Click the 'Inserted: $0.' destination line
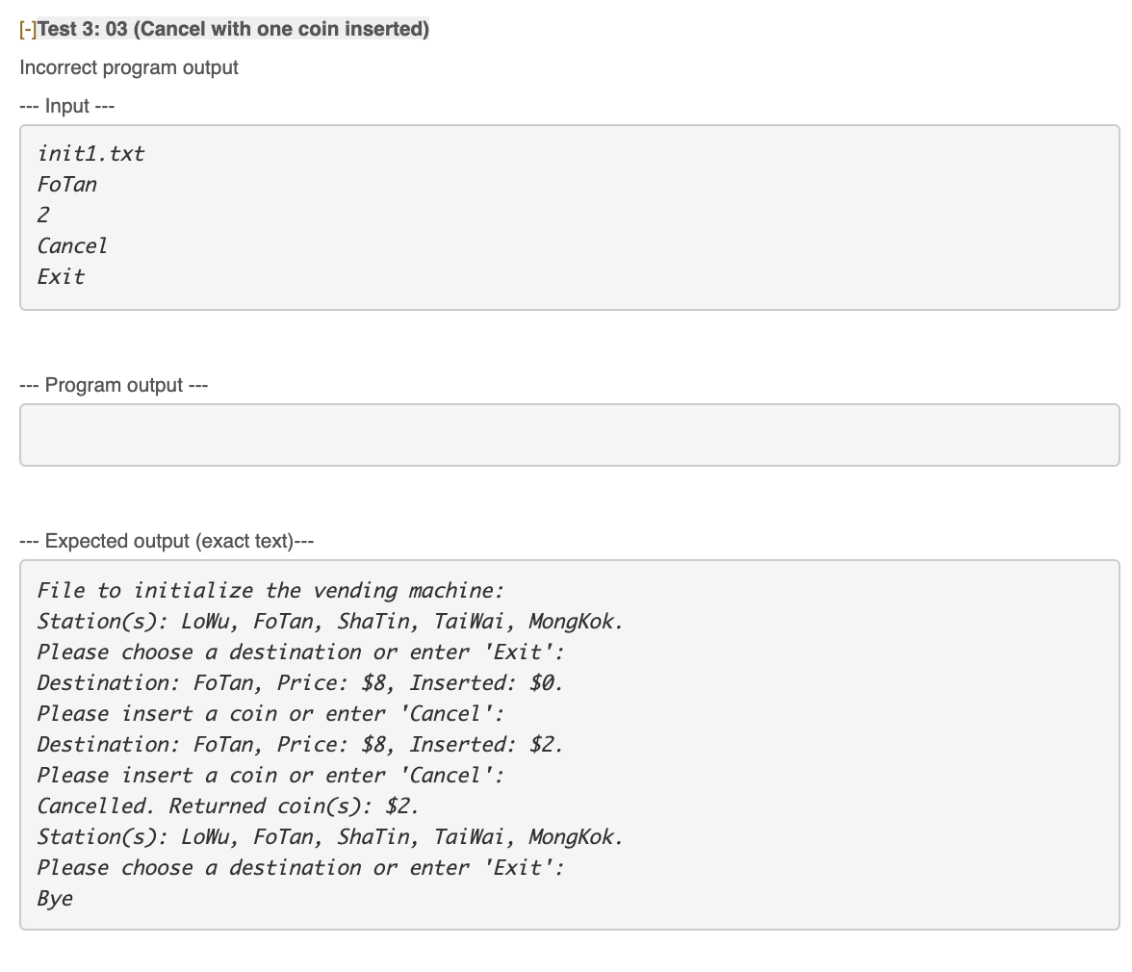1132x972 pixels. click(x=300, y=682)
